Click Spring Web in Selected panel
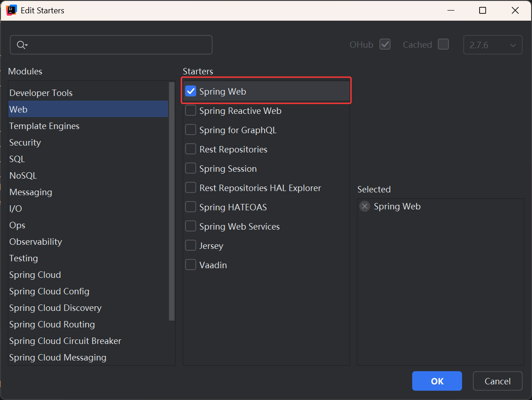532x400 pixels. tap(397, 206)
